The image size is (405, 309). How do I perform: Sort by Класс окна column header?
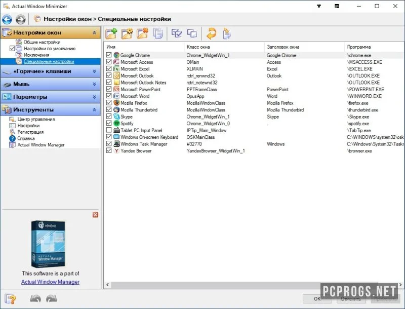click(x=224, y=47)
